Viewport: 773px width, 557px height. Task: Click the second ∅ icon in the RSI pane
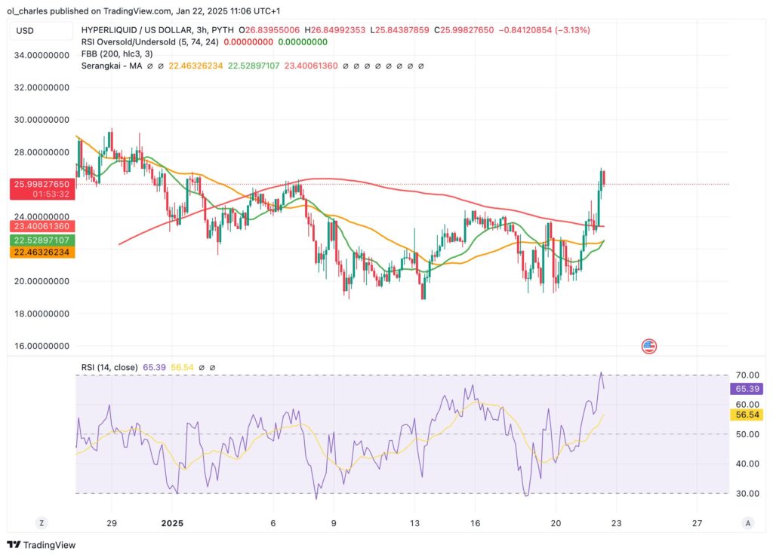pyautogui.click(x=212, y=366)
